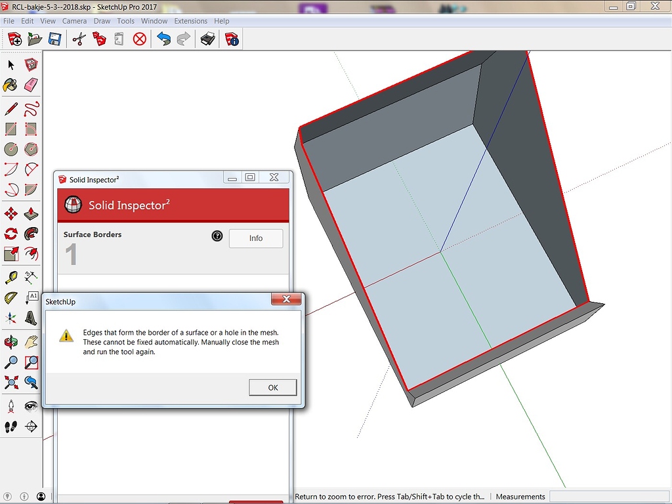The image size is (672, 504).
Task: Pick the Eraser tool
Action: (30, 84)
